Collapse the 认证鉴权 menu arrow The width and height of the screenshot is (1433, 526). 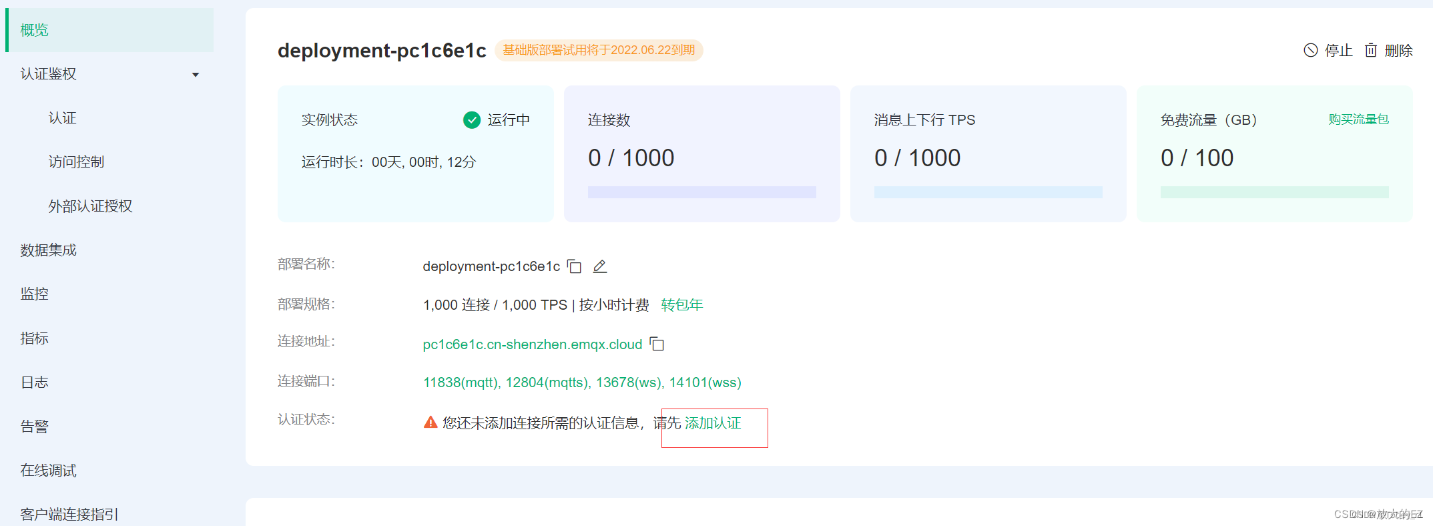(x=196, y=75)
